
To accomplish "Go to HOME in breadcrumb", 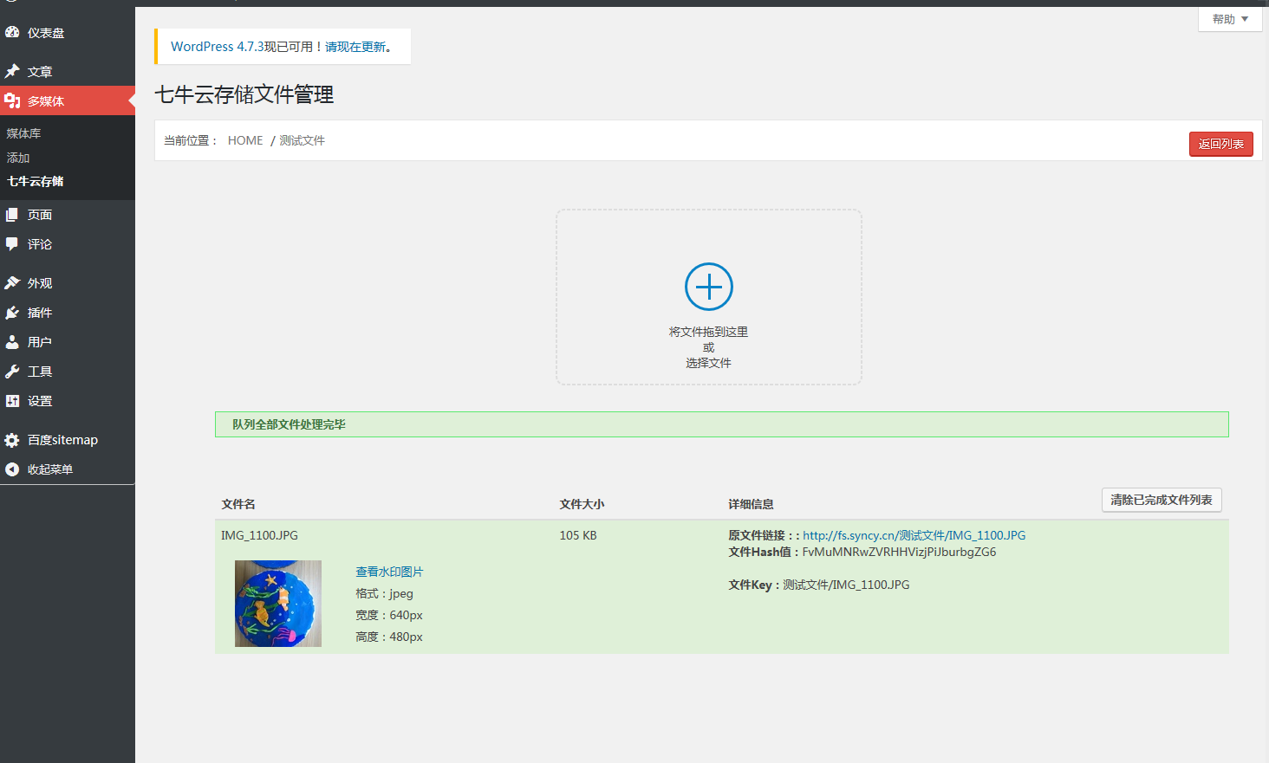I will [x=245, y=140].
